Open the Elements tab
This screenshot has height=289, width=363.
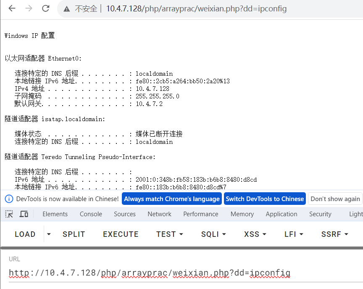pyautogui.click(x=55, y=214)
